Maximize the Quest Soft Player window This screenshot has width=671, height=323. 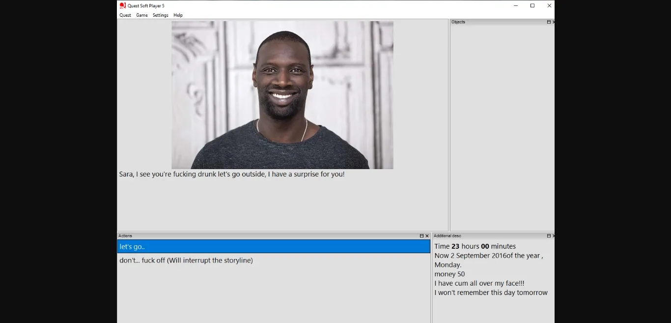click(532, 6)
